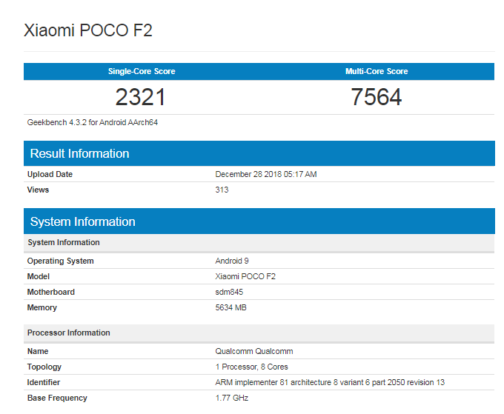Select the ARM implementer 81 identifier value
504x414 pixels.
pyautogui.click(x=330, y=383)
